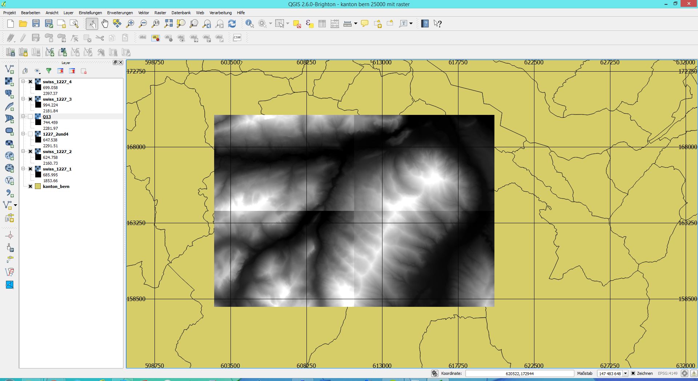698x381 pixels.
Task: Select the kanton_bern layer name
Action: (x=56, y=187)
